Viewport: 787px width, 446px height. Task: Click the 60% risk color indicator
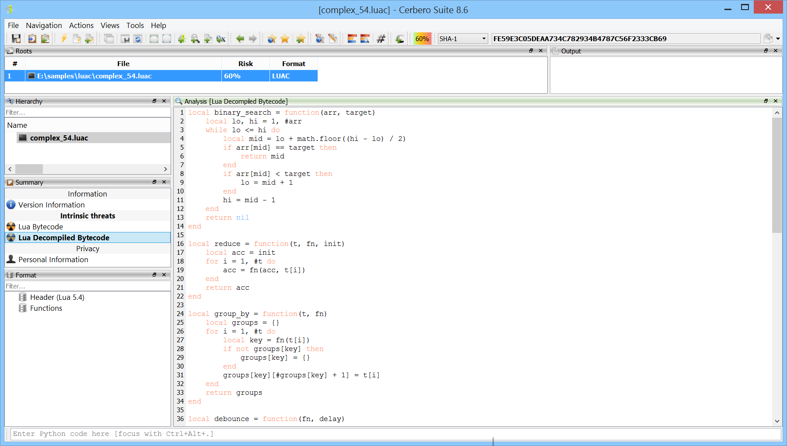(422, 39)
